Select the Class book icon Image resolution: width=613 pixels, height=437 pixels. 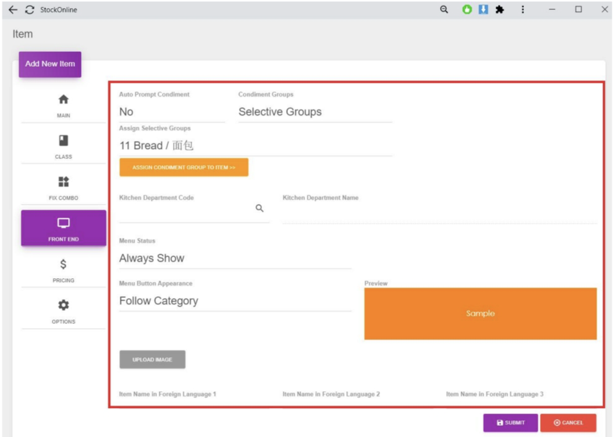click(x=63, y=141)
